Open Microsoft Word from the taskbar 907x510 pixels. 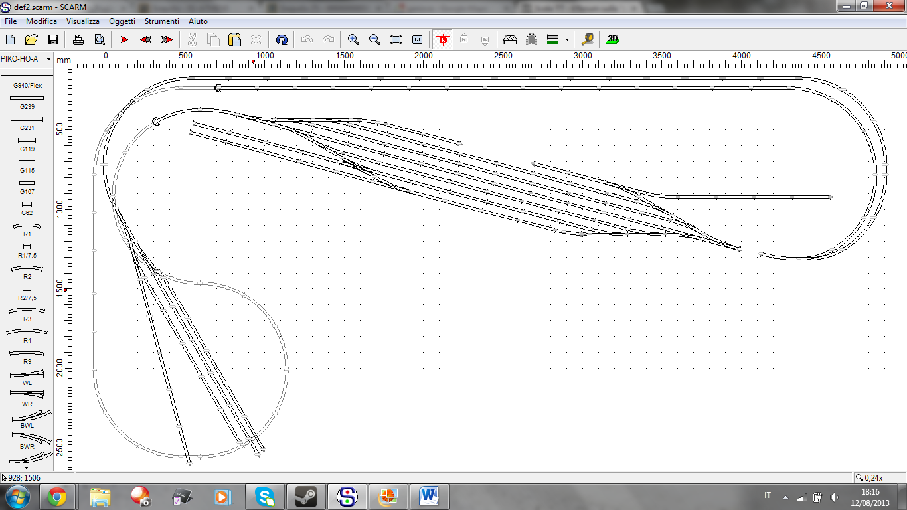tap(430, 497)
